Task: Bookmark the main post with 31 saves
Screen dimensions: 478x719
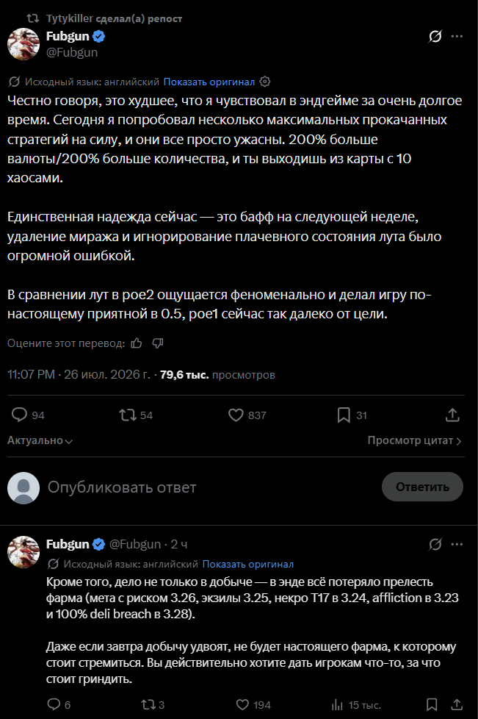Action: [344, 415]
